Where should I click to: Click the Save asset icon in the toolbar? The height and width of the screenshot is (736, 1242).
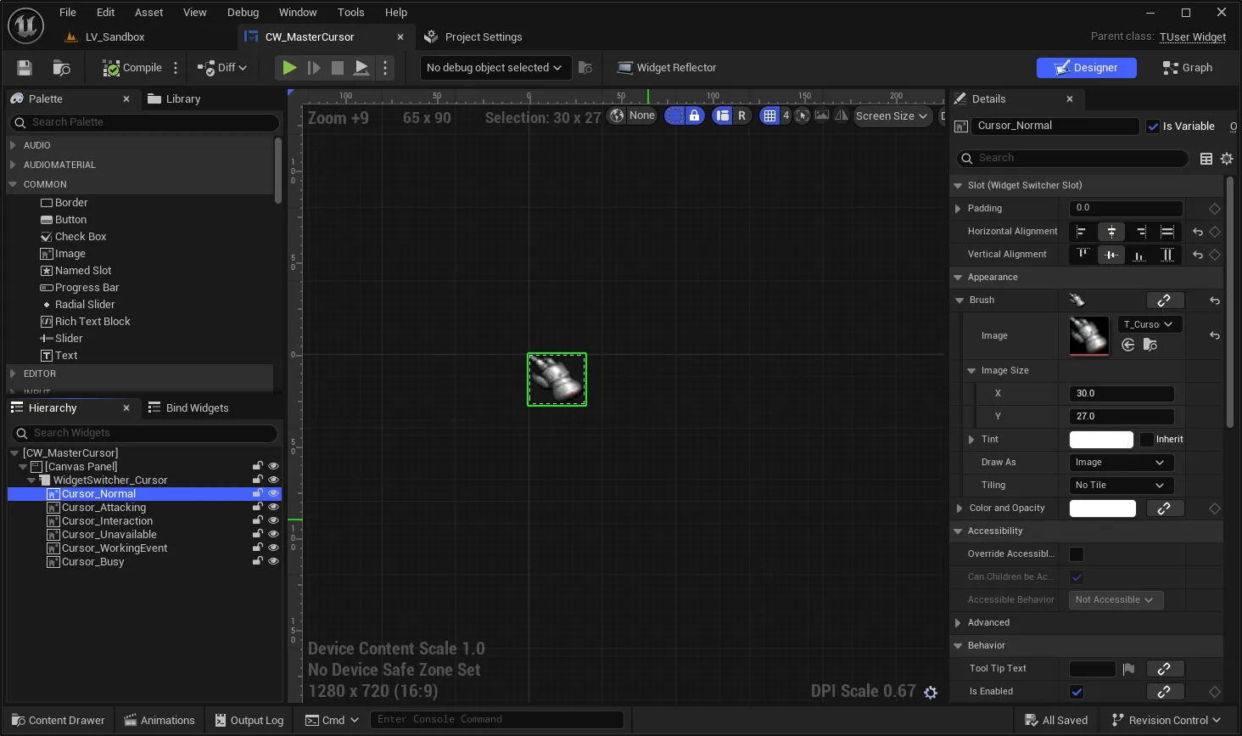[25, 68]
